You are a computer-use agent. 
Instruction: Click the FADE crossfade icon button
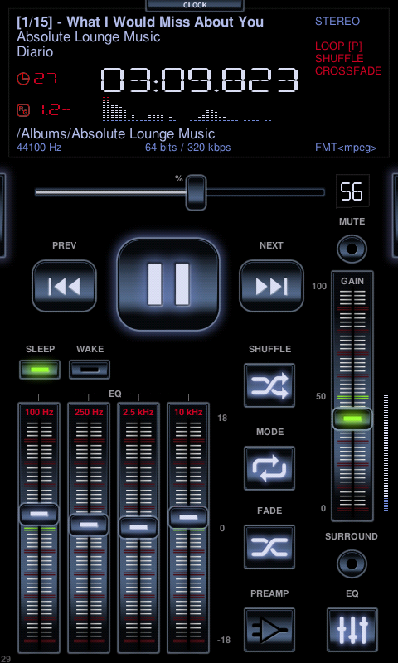269,547
